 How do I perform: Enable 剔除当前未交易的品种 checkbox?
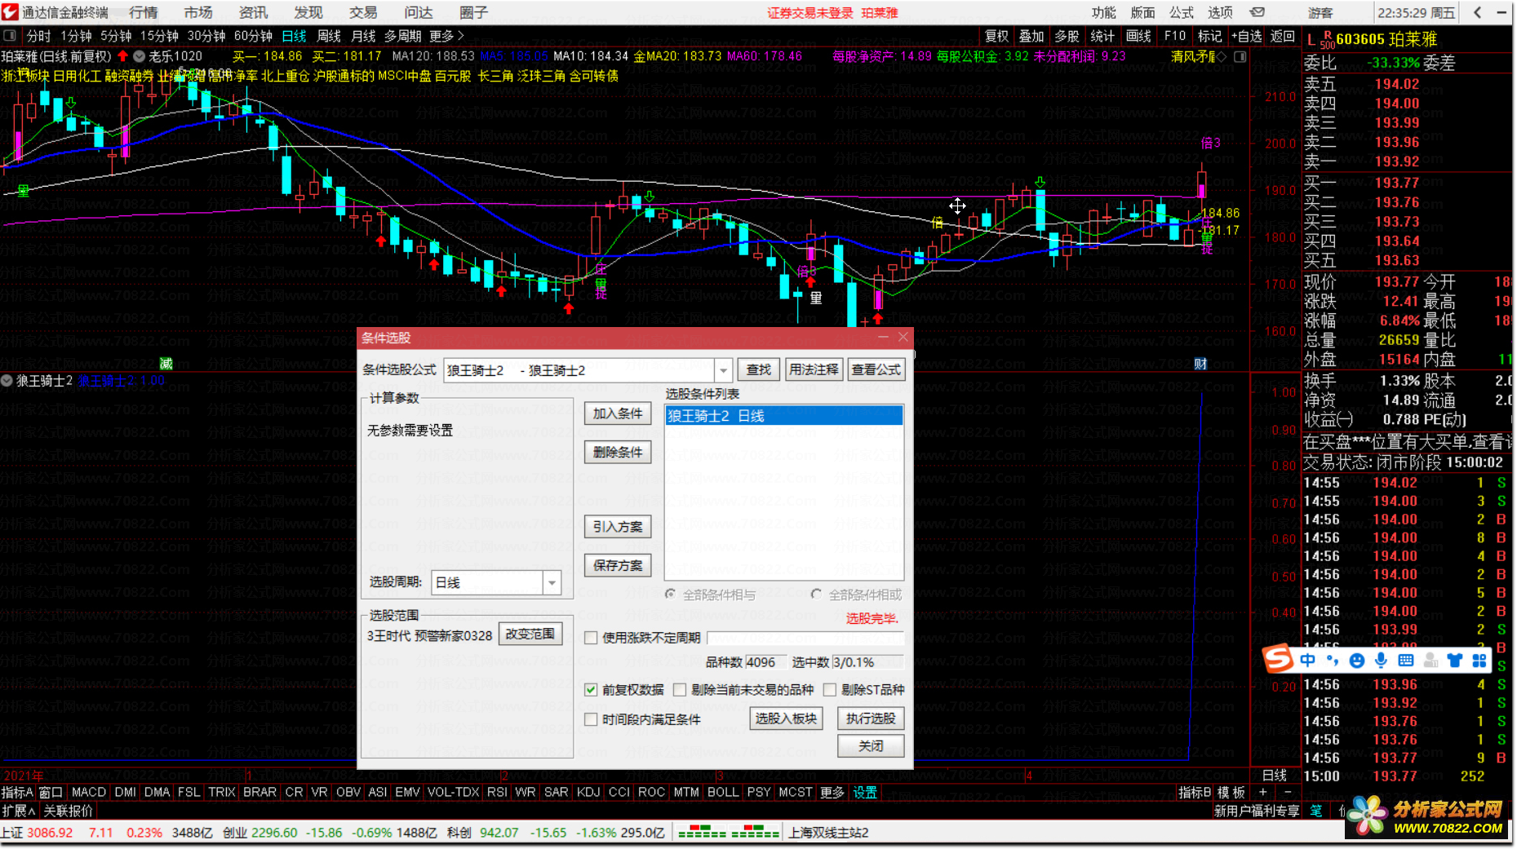pos(680,690)
